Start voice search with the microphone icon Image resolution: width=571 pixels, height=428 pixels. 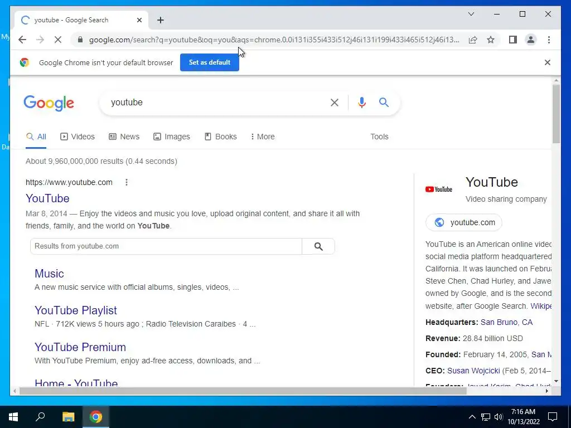tap(361, 103)
